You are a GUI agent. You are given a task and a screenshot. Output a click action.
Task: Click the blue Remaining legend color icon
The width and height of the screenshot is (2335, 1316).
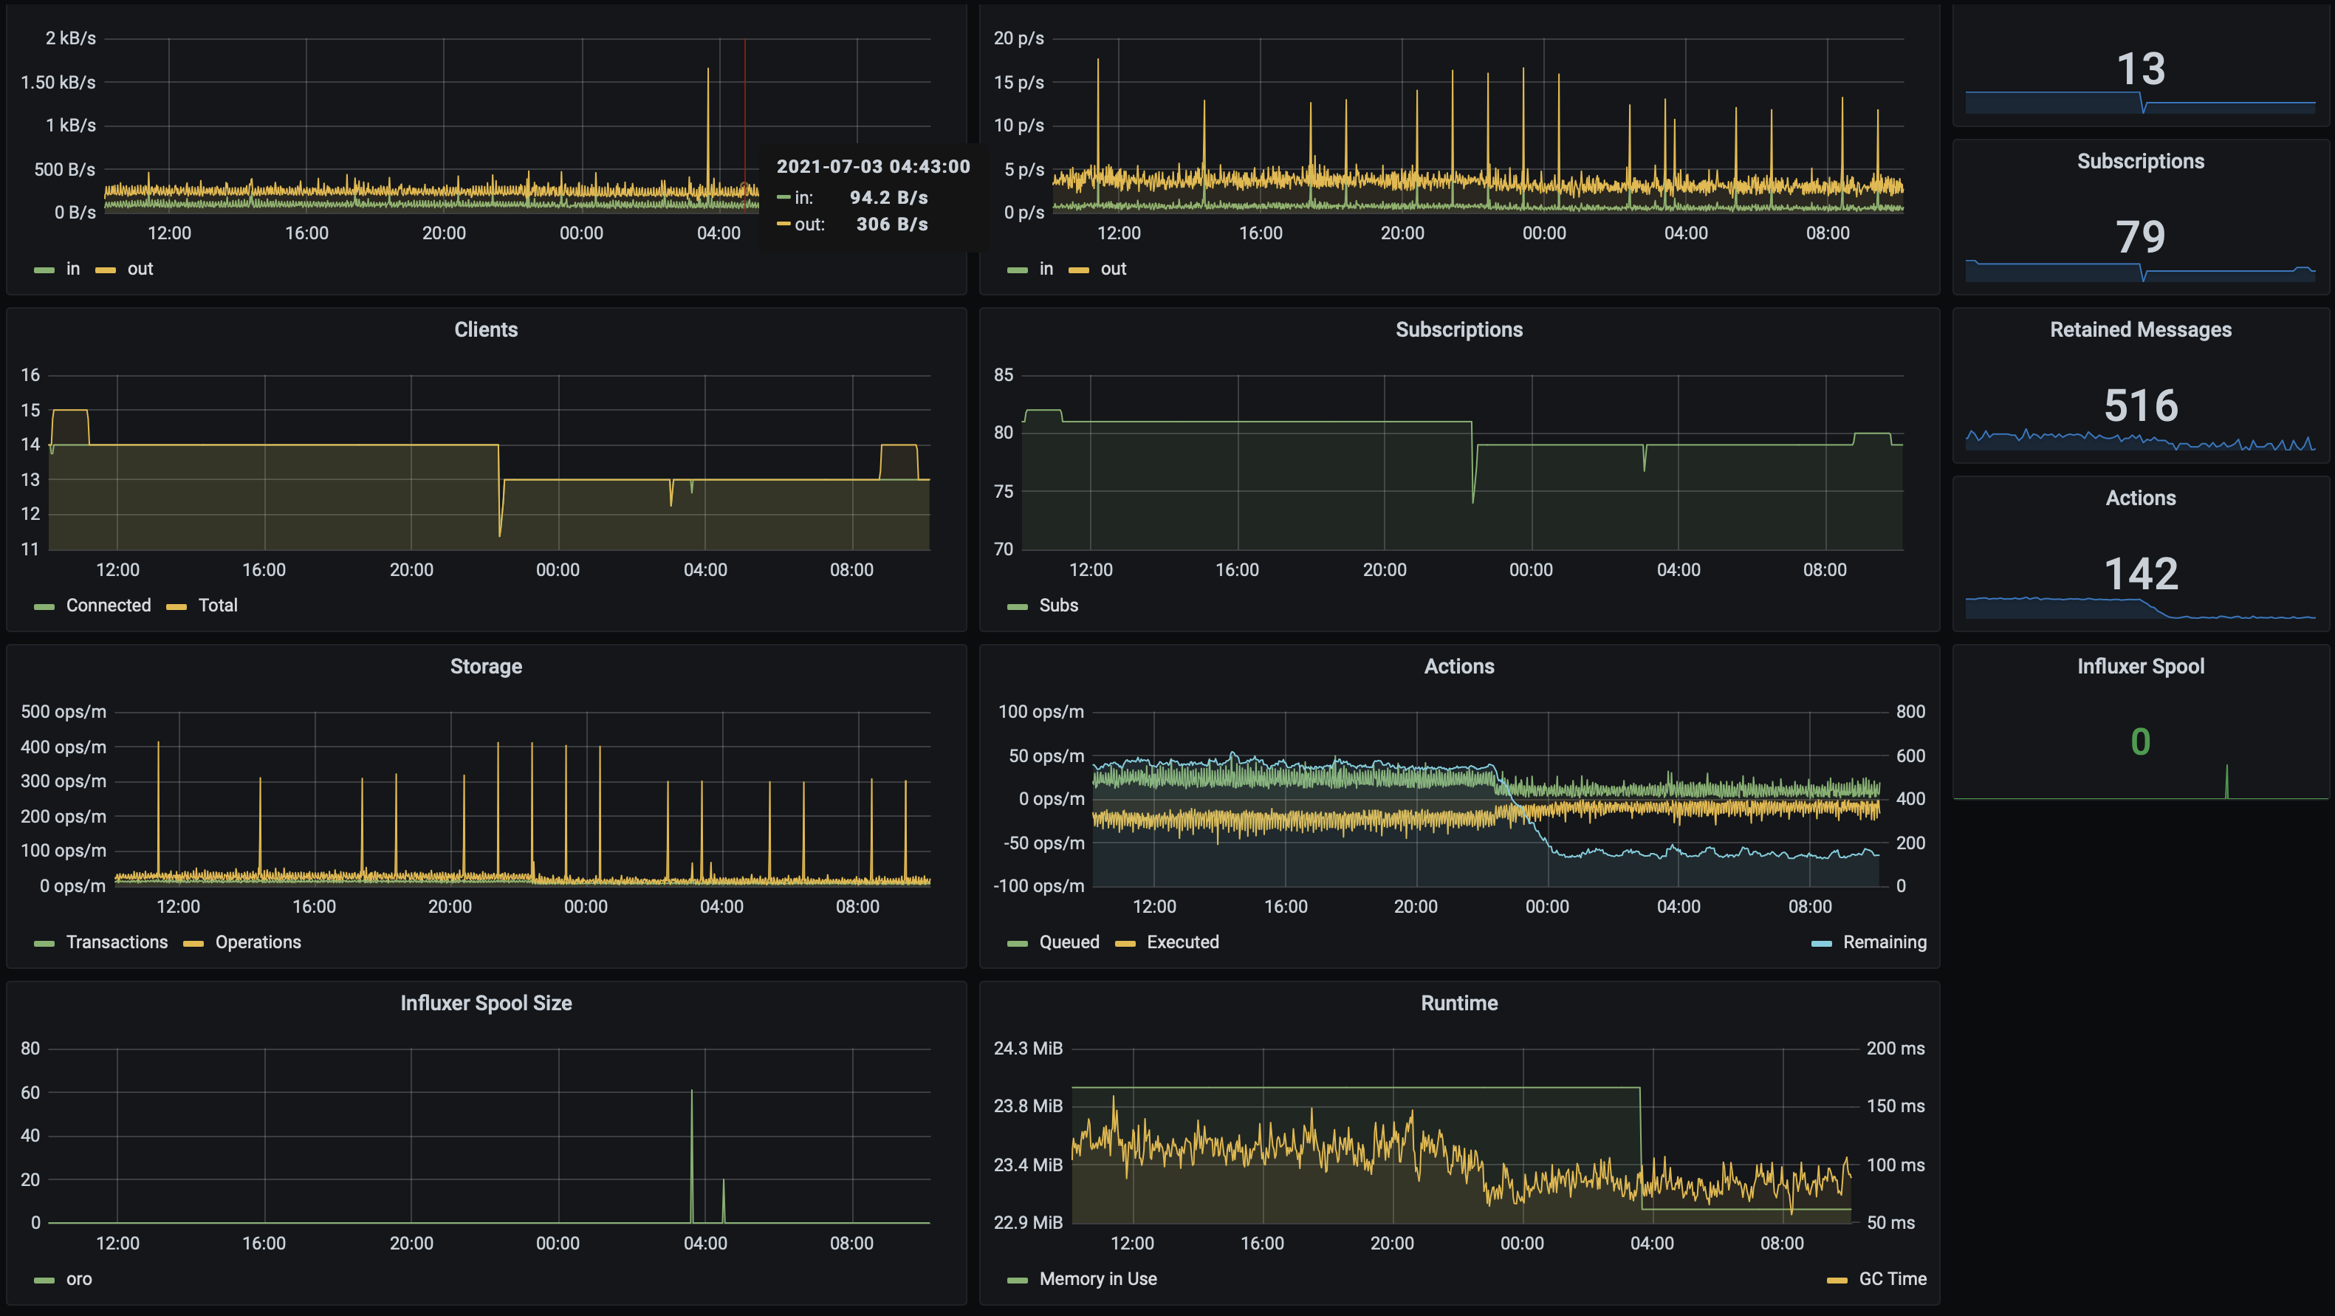[x=1821, y=944]
